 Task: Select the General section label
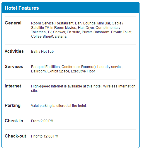[13, 23]
